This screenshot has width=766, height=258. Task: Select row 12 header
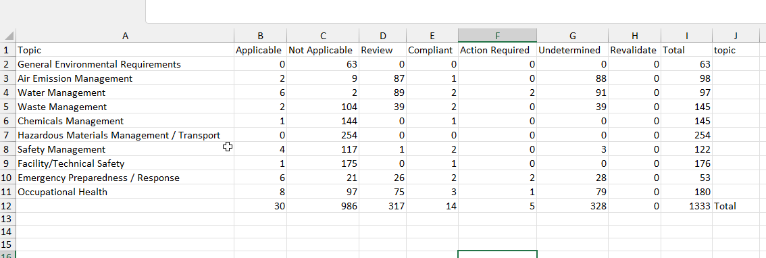[8, 206]
